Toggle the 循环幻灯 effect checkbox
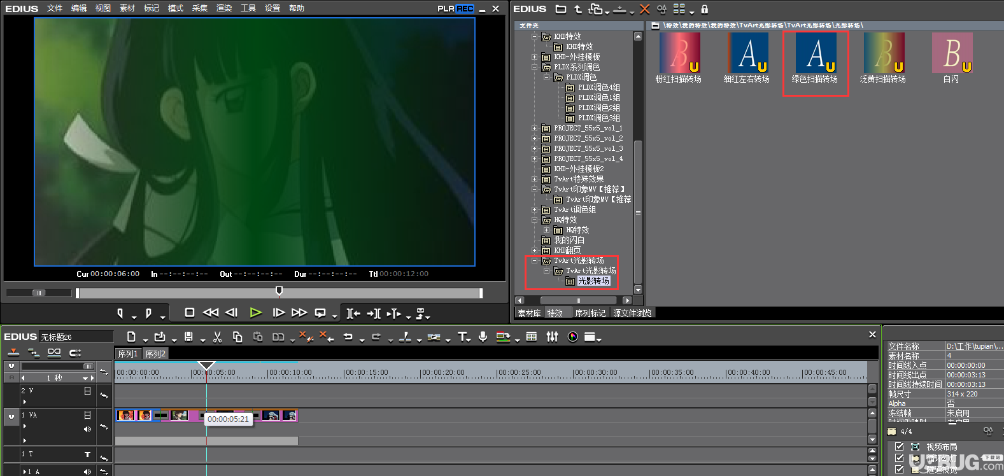The image size is (1004, 476). pyautogui.click(x=900, y=458)
